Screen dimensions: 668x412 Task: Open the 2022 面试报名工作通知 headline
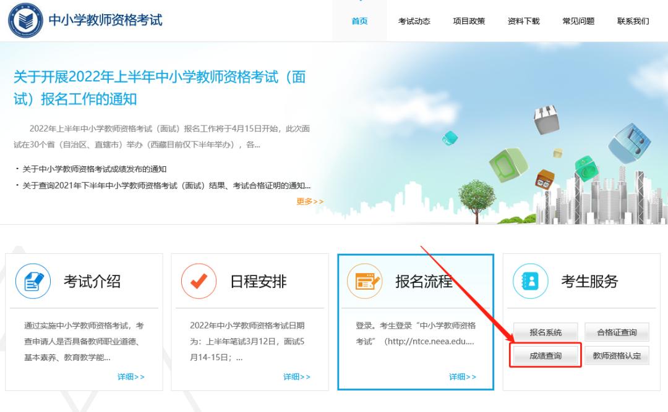point(162,86)
